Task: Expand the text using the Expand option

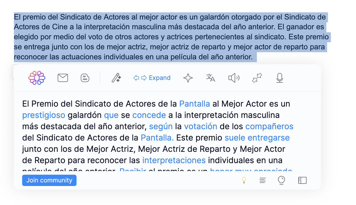Action: 159,78
